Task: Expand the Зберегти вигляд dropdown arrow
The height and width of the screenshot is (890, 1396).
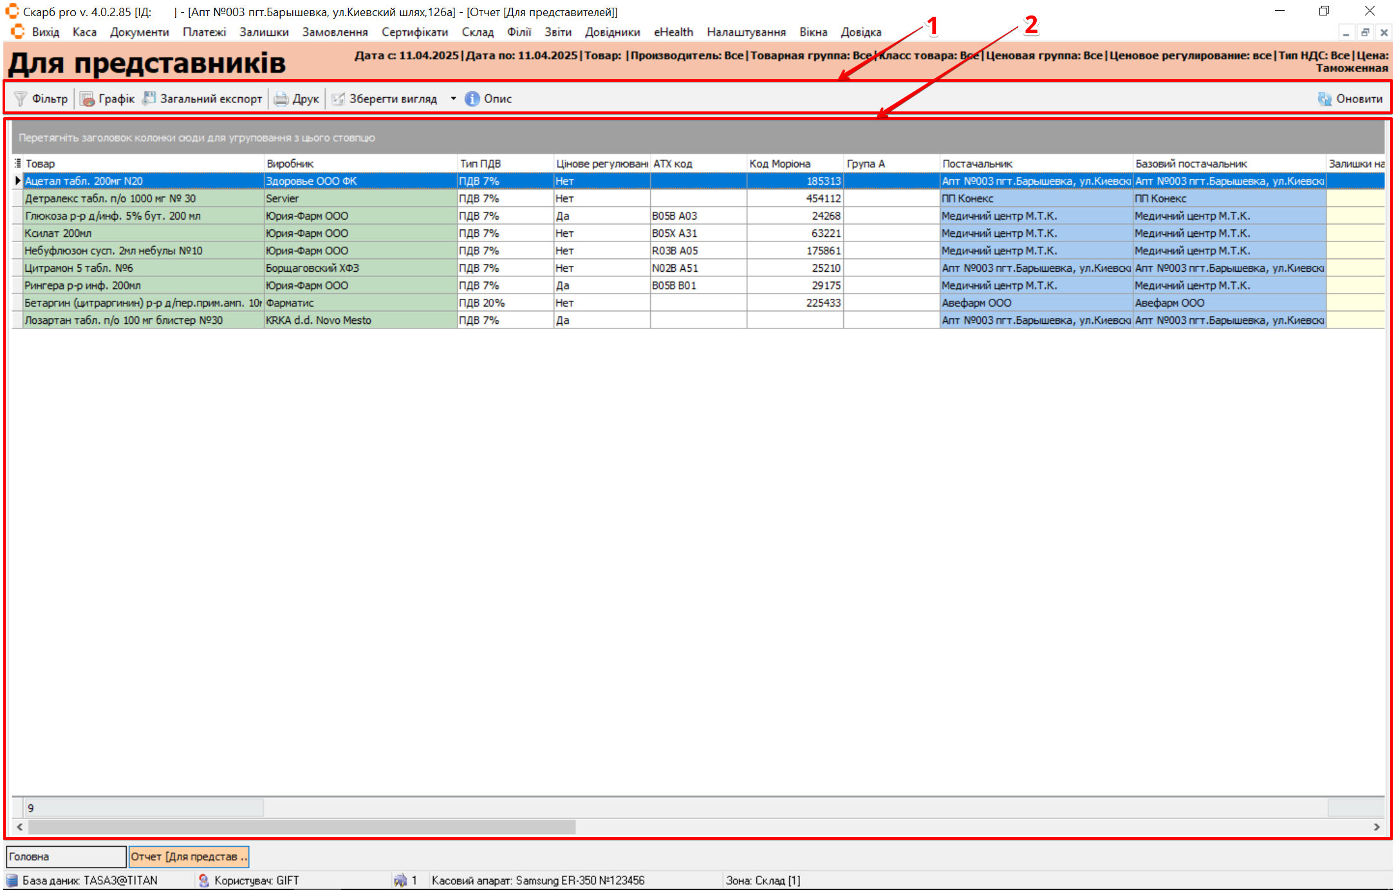Action: (453, 99)
